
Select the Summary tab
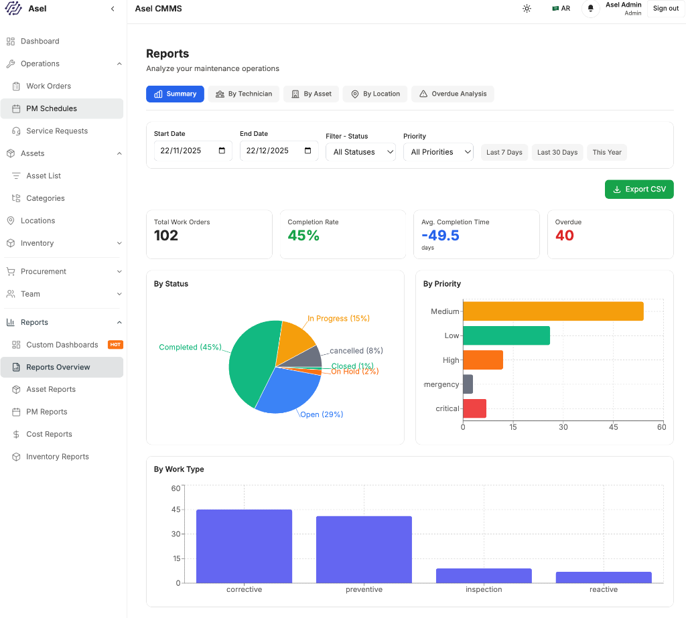(x=175, y=94)
